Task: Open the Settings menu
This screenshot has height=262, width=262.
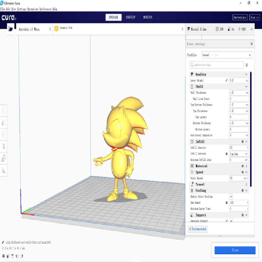Action: (x=22, y=9)
